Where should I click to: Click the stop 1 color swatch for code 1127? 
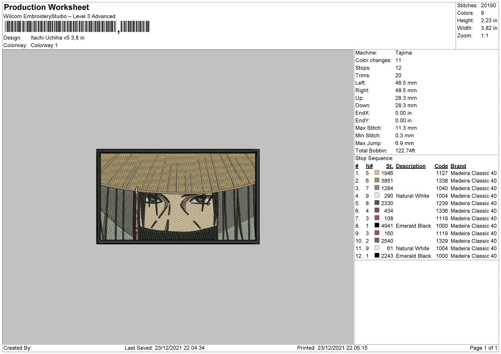(x=377, y=173)
